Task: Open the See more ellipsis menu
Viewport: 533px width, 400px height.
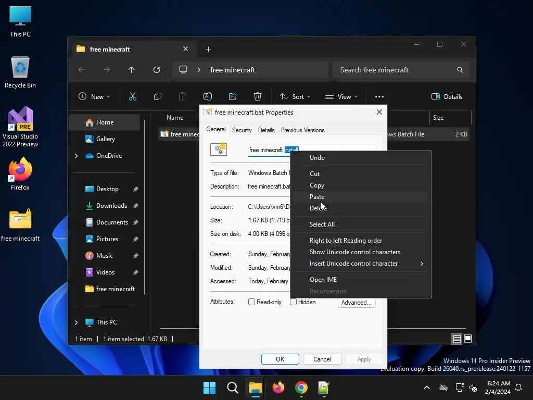Action: tap(379, 96)
